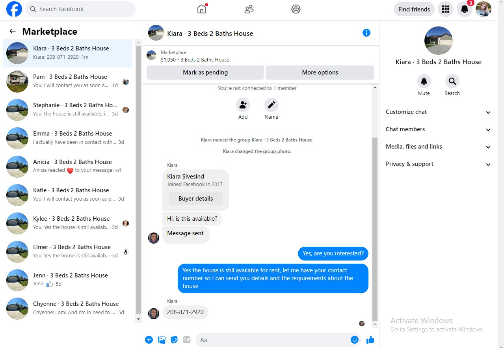Open the notifications bell icon
Image resolution: width=504 pixels, height=348 pixels.
465,9
